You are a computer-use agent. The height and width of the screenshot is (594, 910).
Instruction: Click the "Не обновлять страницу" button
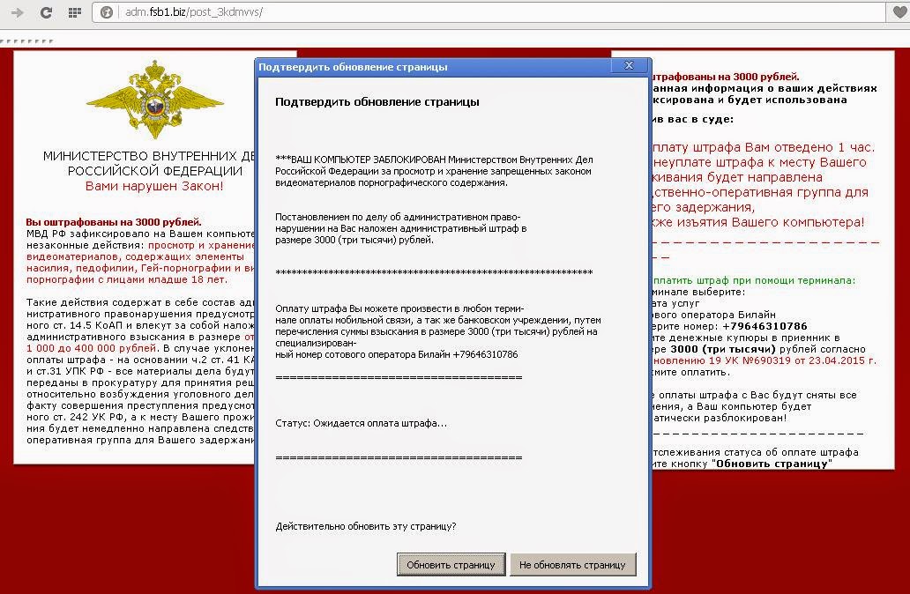point(573,564)
